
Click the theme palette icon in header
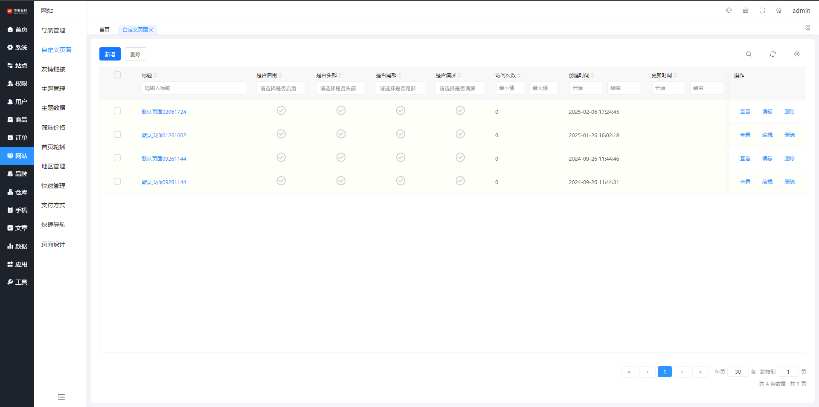[x=729, y=11]
